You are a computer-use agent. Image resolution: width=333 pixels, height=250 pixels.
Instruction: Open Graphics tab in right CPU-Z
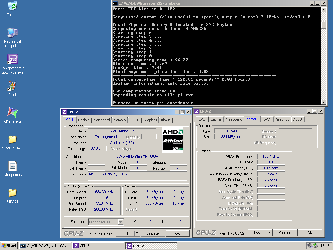[x=283, y=119]
